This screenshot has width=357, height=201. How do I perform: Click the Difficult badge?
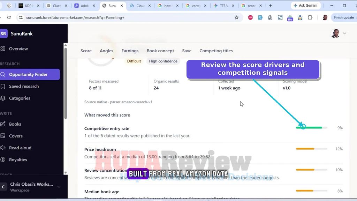[134, 61]
